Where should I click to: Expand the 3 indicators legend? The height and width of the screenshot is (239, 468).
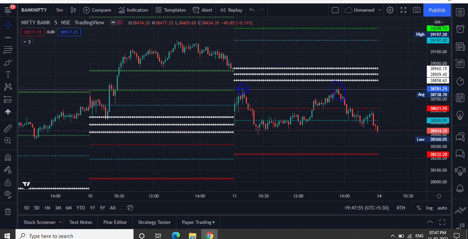27,42
